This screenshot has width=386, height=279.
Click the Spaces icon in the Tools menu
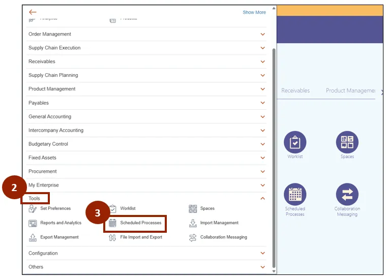pos(193,209)
